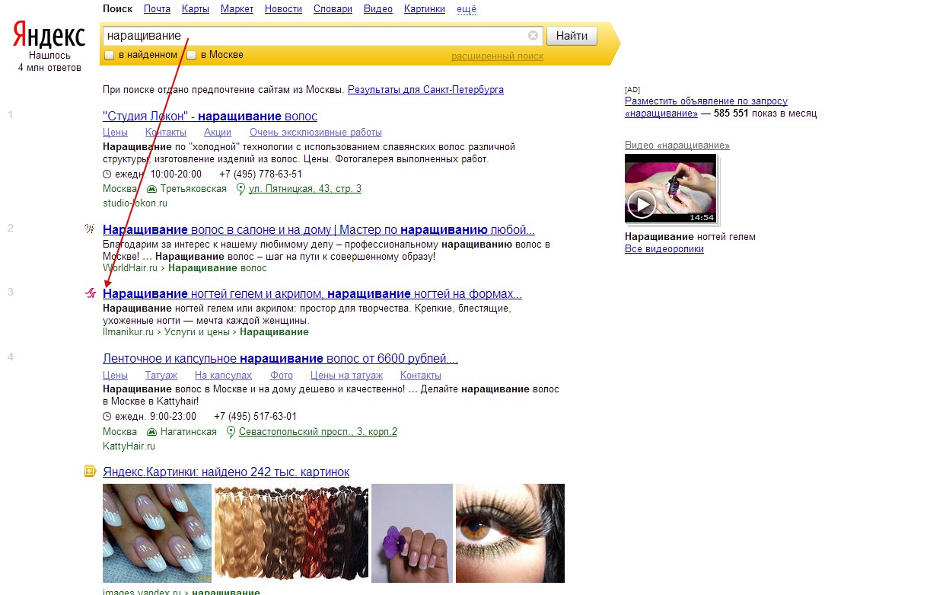Open Цены sitelink under Студия Локон
Viewport: 930px width, 595px height.
(x=115, y=133)
